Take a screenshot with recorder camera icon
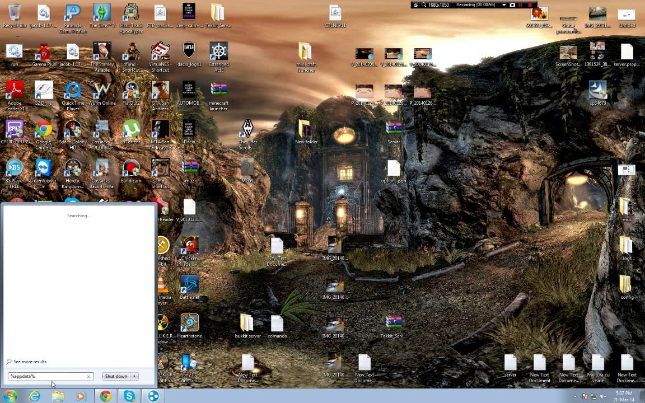The width and height of the screenshot is (645, 403). pyautogui.click(x=512, y=5)
